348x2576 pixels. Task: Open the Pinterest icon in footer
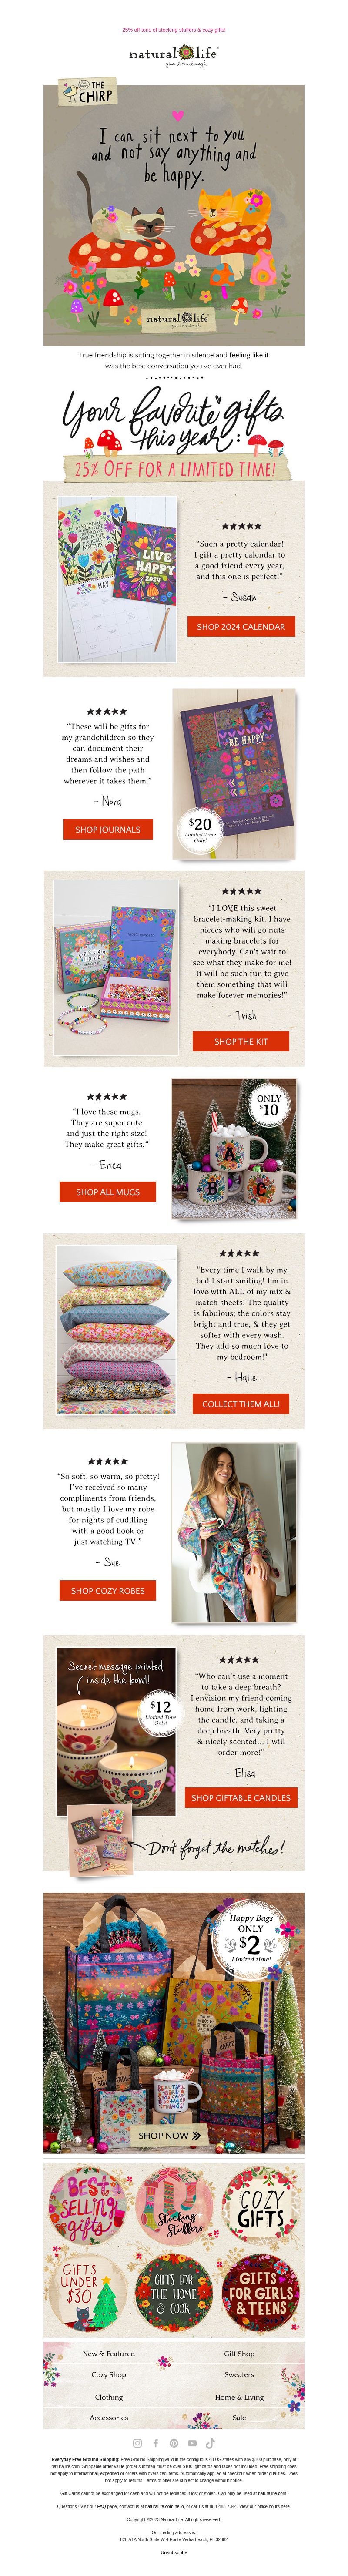coord(174,2442)
